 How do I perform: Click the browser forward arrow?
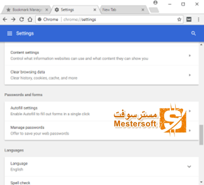13,19
